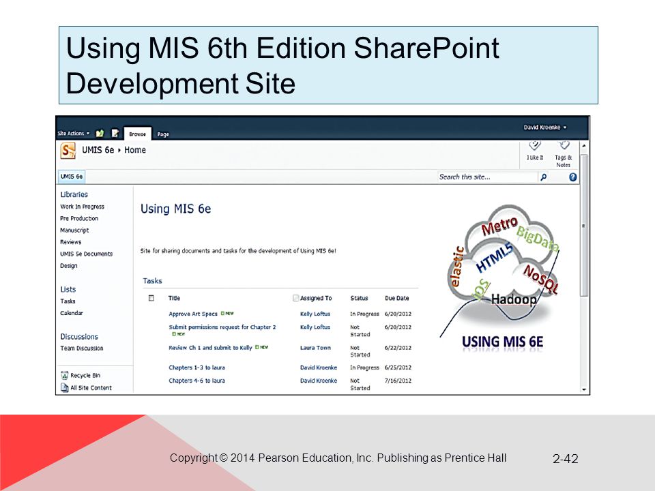Open the Calendar list
The height and width of the screenshot is (491, 655).
click(x=72, y=313)
